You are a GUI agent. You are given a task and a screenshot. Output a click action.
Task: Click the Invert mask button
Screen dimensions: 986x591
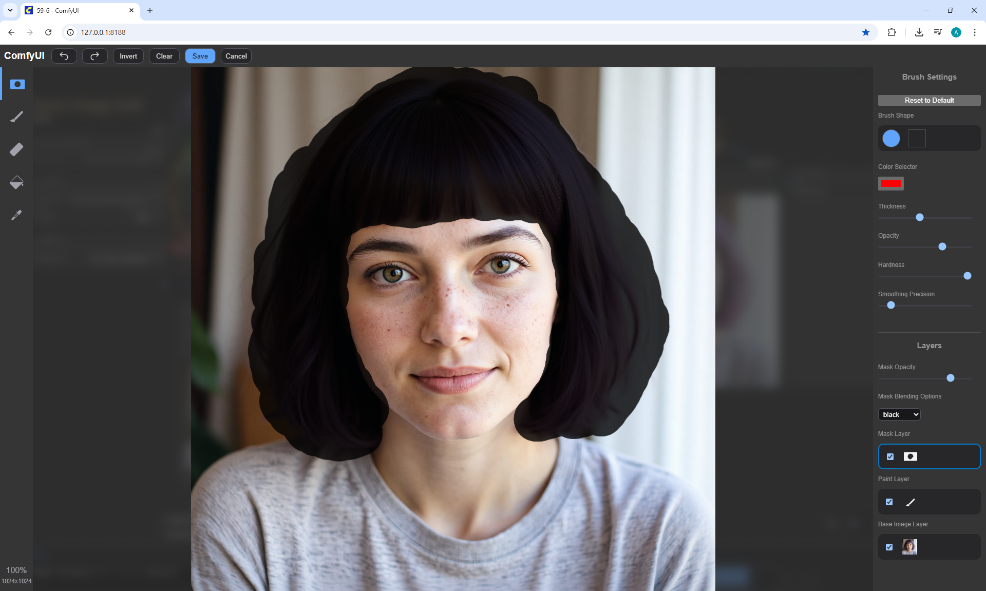(x=128, y=56)
